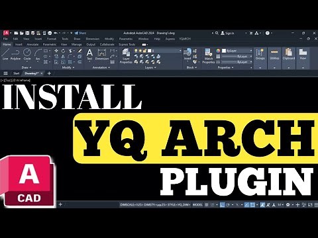318x238 pixels.
Task: Select the Circle tool
Action: tap(27, 54)
